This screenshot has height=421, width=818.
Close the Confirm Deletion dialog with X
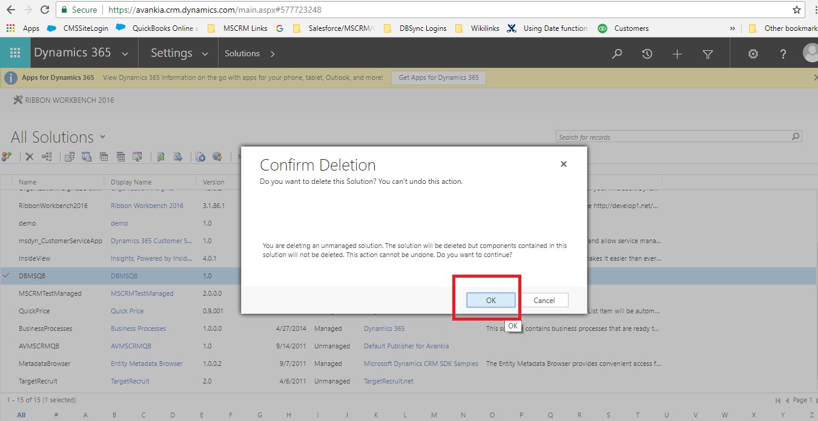click(x=564, y=164)
